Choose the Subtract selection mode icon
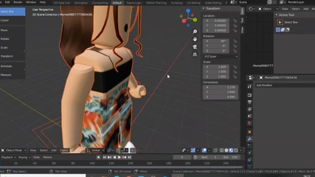315x177 pixels. point(287,29)
